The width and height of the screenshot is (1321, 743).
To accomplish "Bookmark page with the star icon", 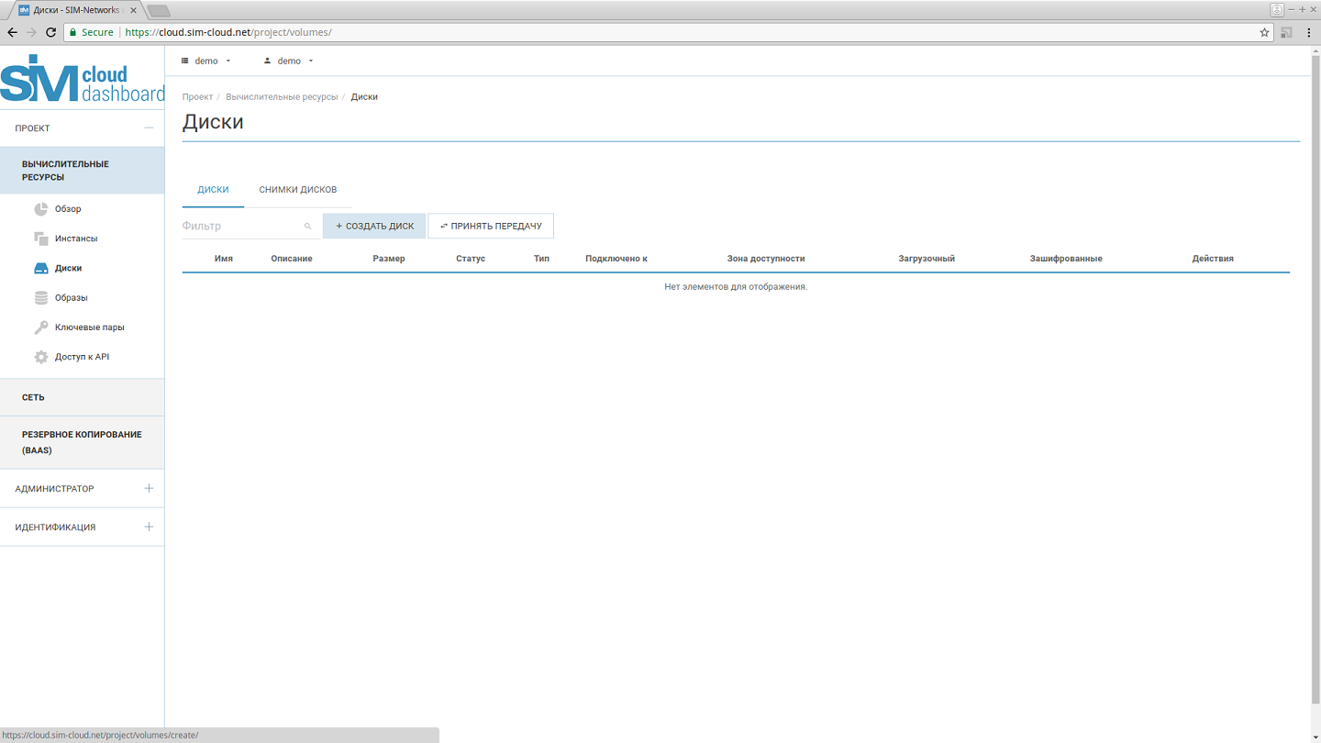I will click(x=1264, y=32).
